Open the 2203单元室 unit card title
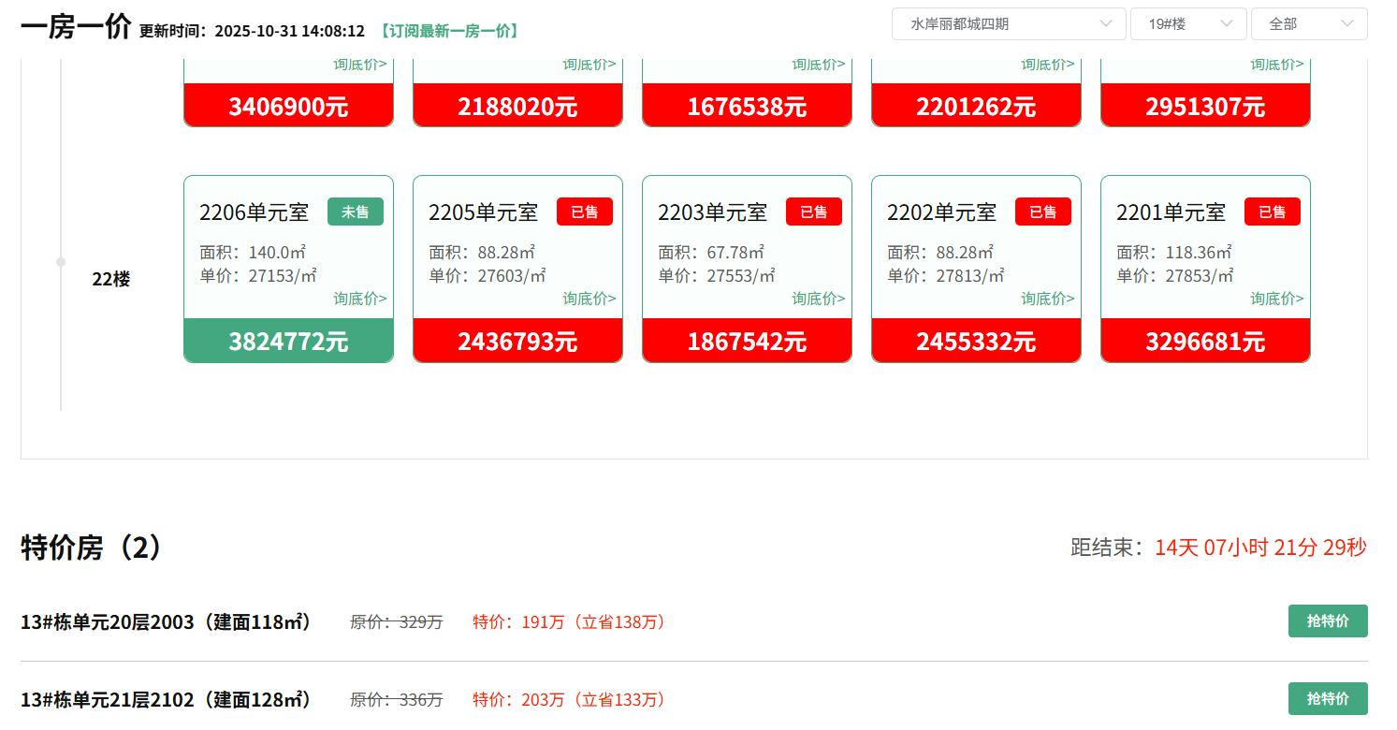This screenshot has width=1397, height=730. point(712,212)
